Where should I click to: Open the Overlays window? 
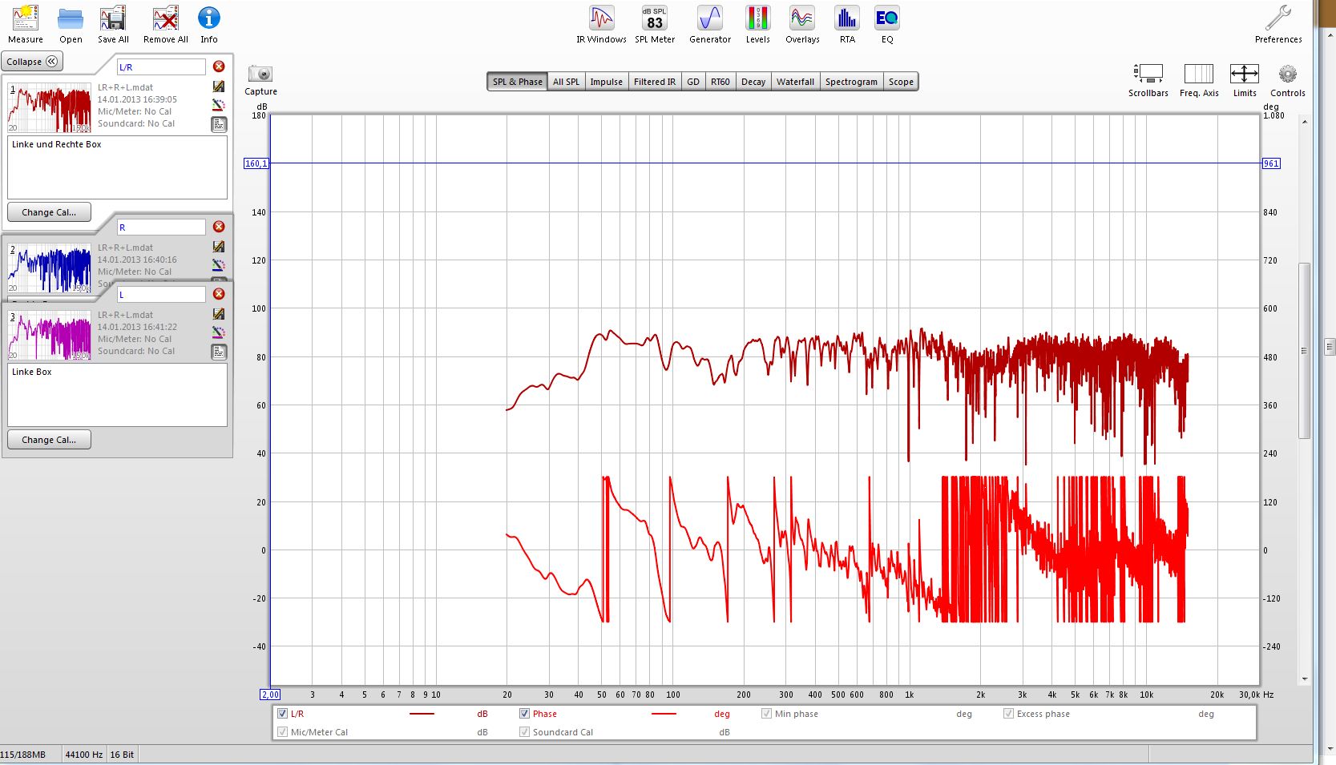click(802, 24)
